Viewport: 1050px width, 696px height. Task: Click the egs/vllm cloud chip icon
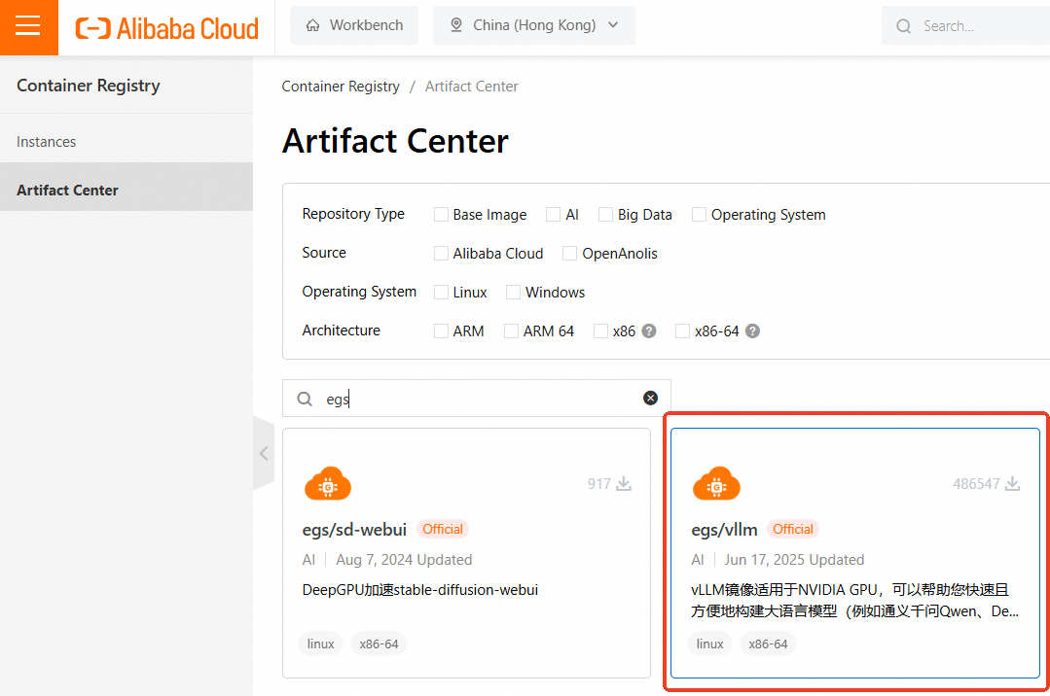pos(716,484)
